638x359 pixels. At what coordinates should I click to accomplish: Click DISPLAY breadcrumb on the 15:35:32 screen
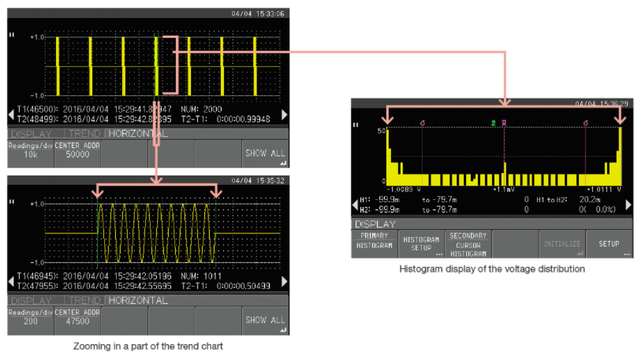[32, 301]
